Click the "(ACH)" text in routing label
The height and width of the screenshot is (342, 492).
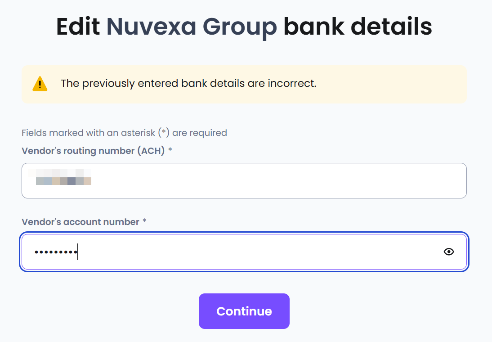click(150, 151)
